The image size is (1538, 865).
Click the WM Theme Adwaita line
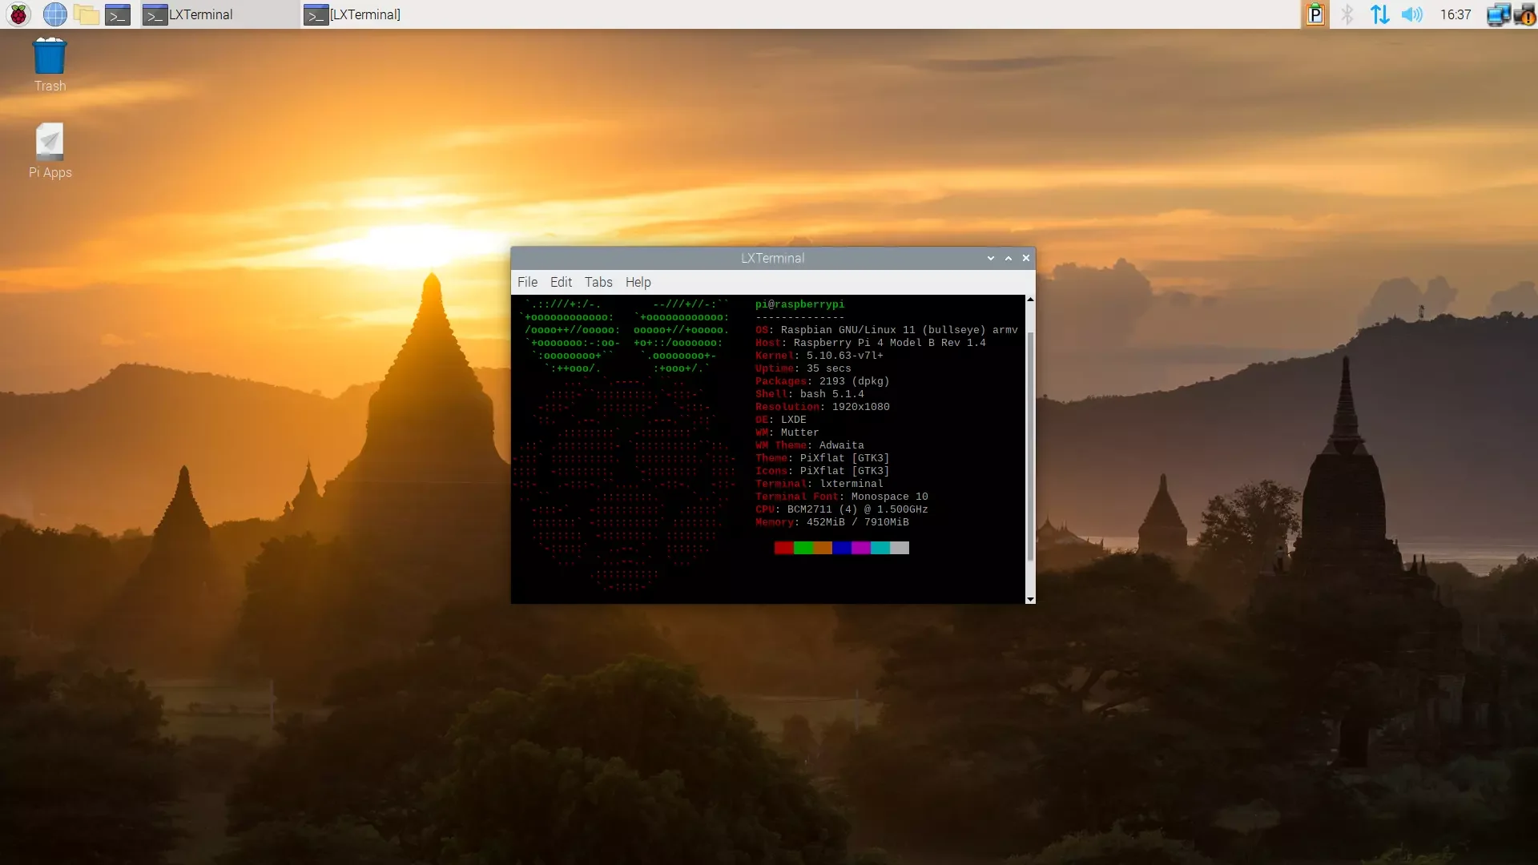pos(809,445)
